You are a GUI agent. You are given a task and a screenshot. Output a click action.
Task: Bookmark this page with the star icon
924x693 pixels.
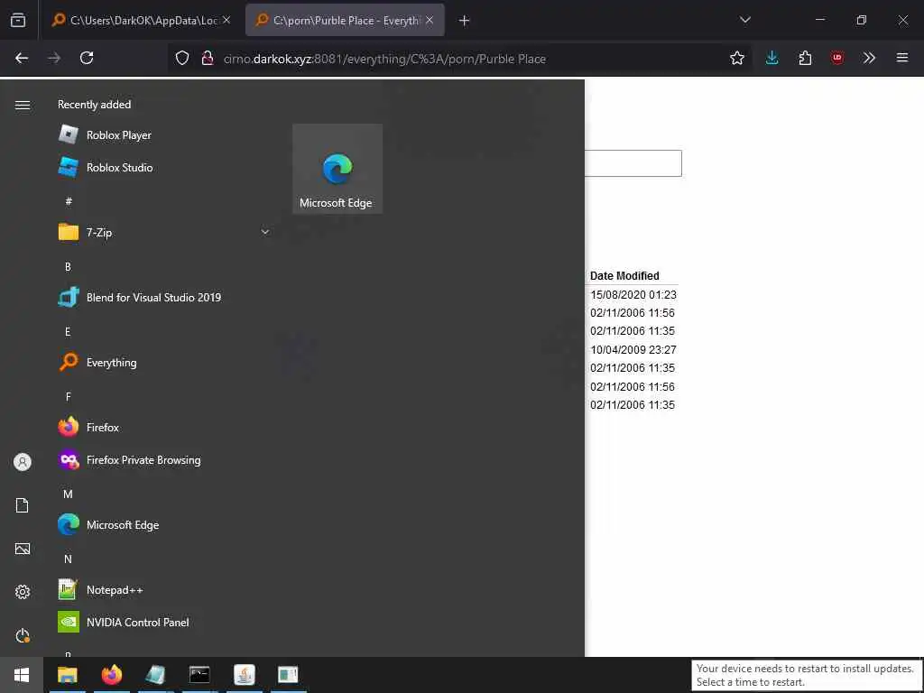(x=736, y=58)
